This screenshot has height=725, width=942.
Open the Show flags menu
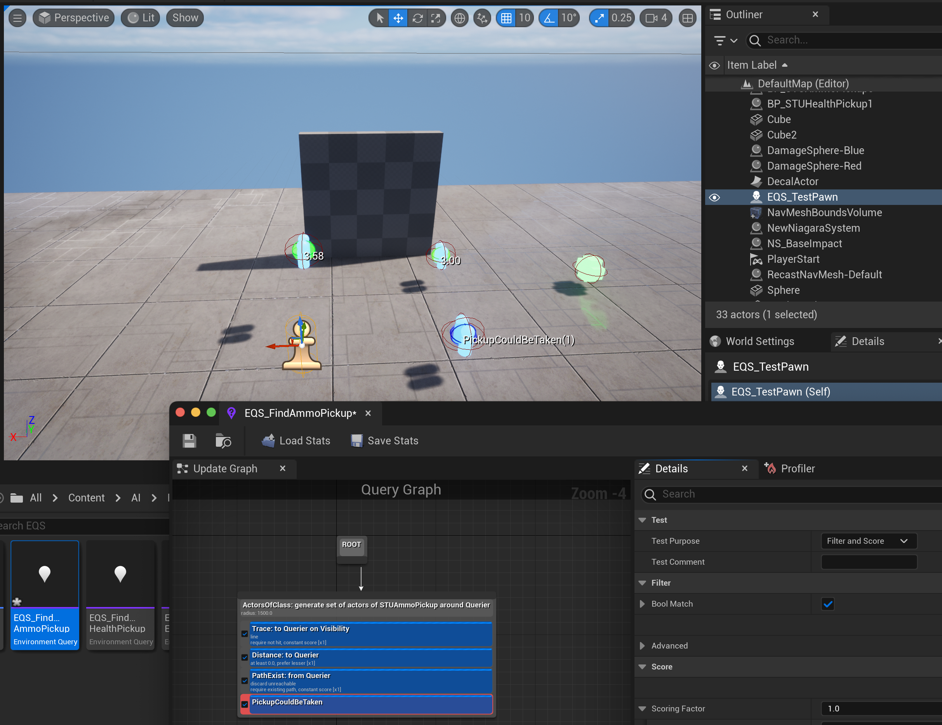pos(185,18)
